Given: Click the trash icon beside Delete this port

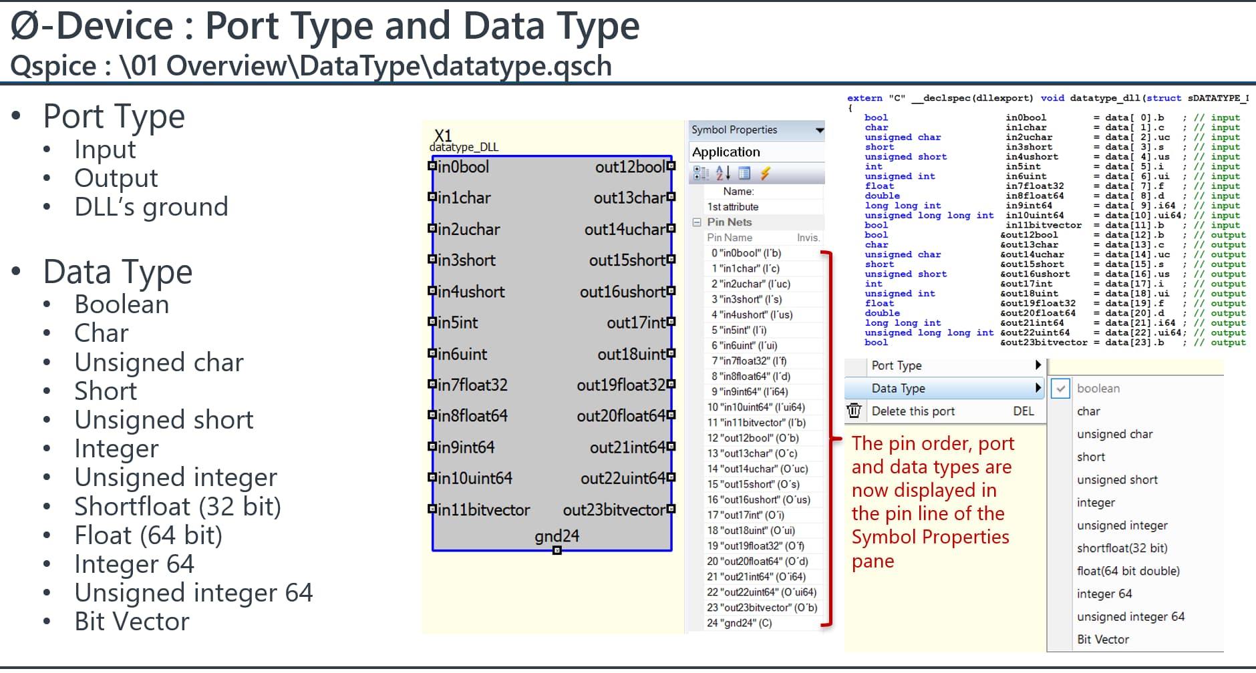Looking at the screenshot, I should (854, 411).
